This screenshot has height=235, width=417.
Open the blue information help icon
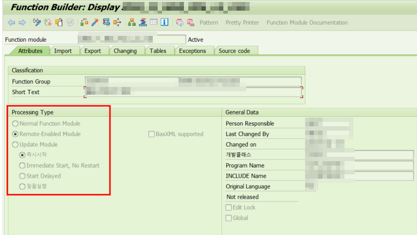(x=164, y=22)
